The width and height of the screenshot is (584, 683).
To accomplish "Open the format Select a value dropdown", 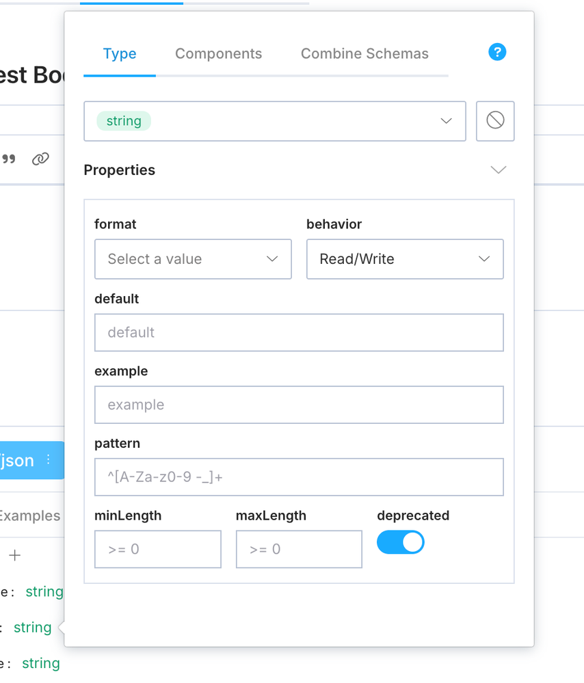I will point(193,259).
